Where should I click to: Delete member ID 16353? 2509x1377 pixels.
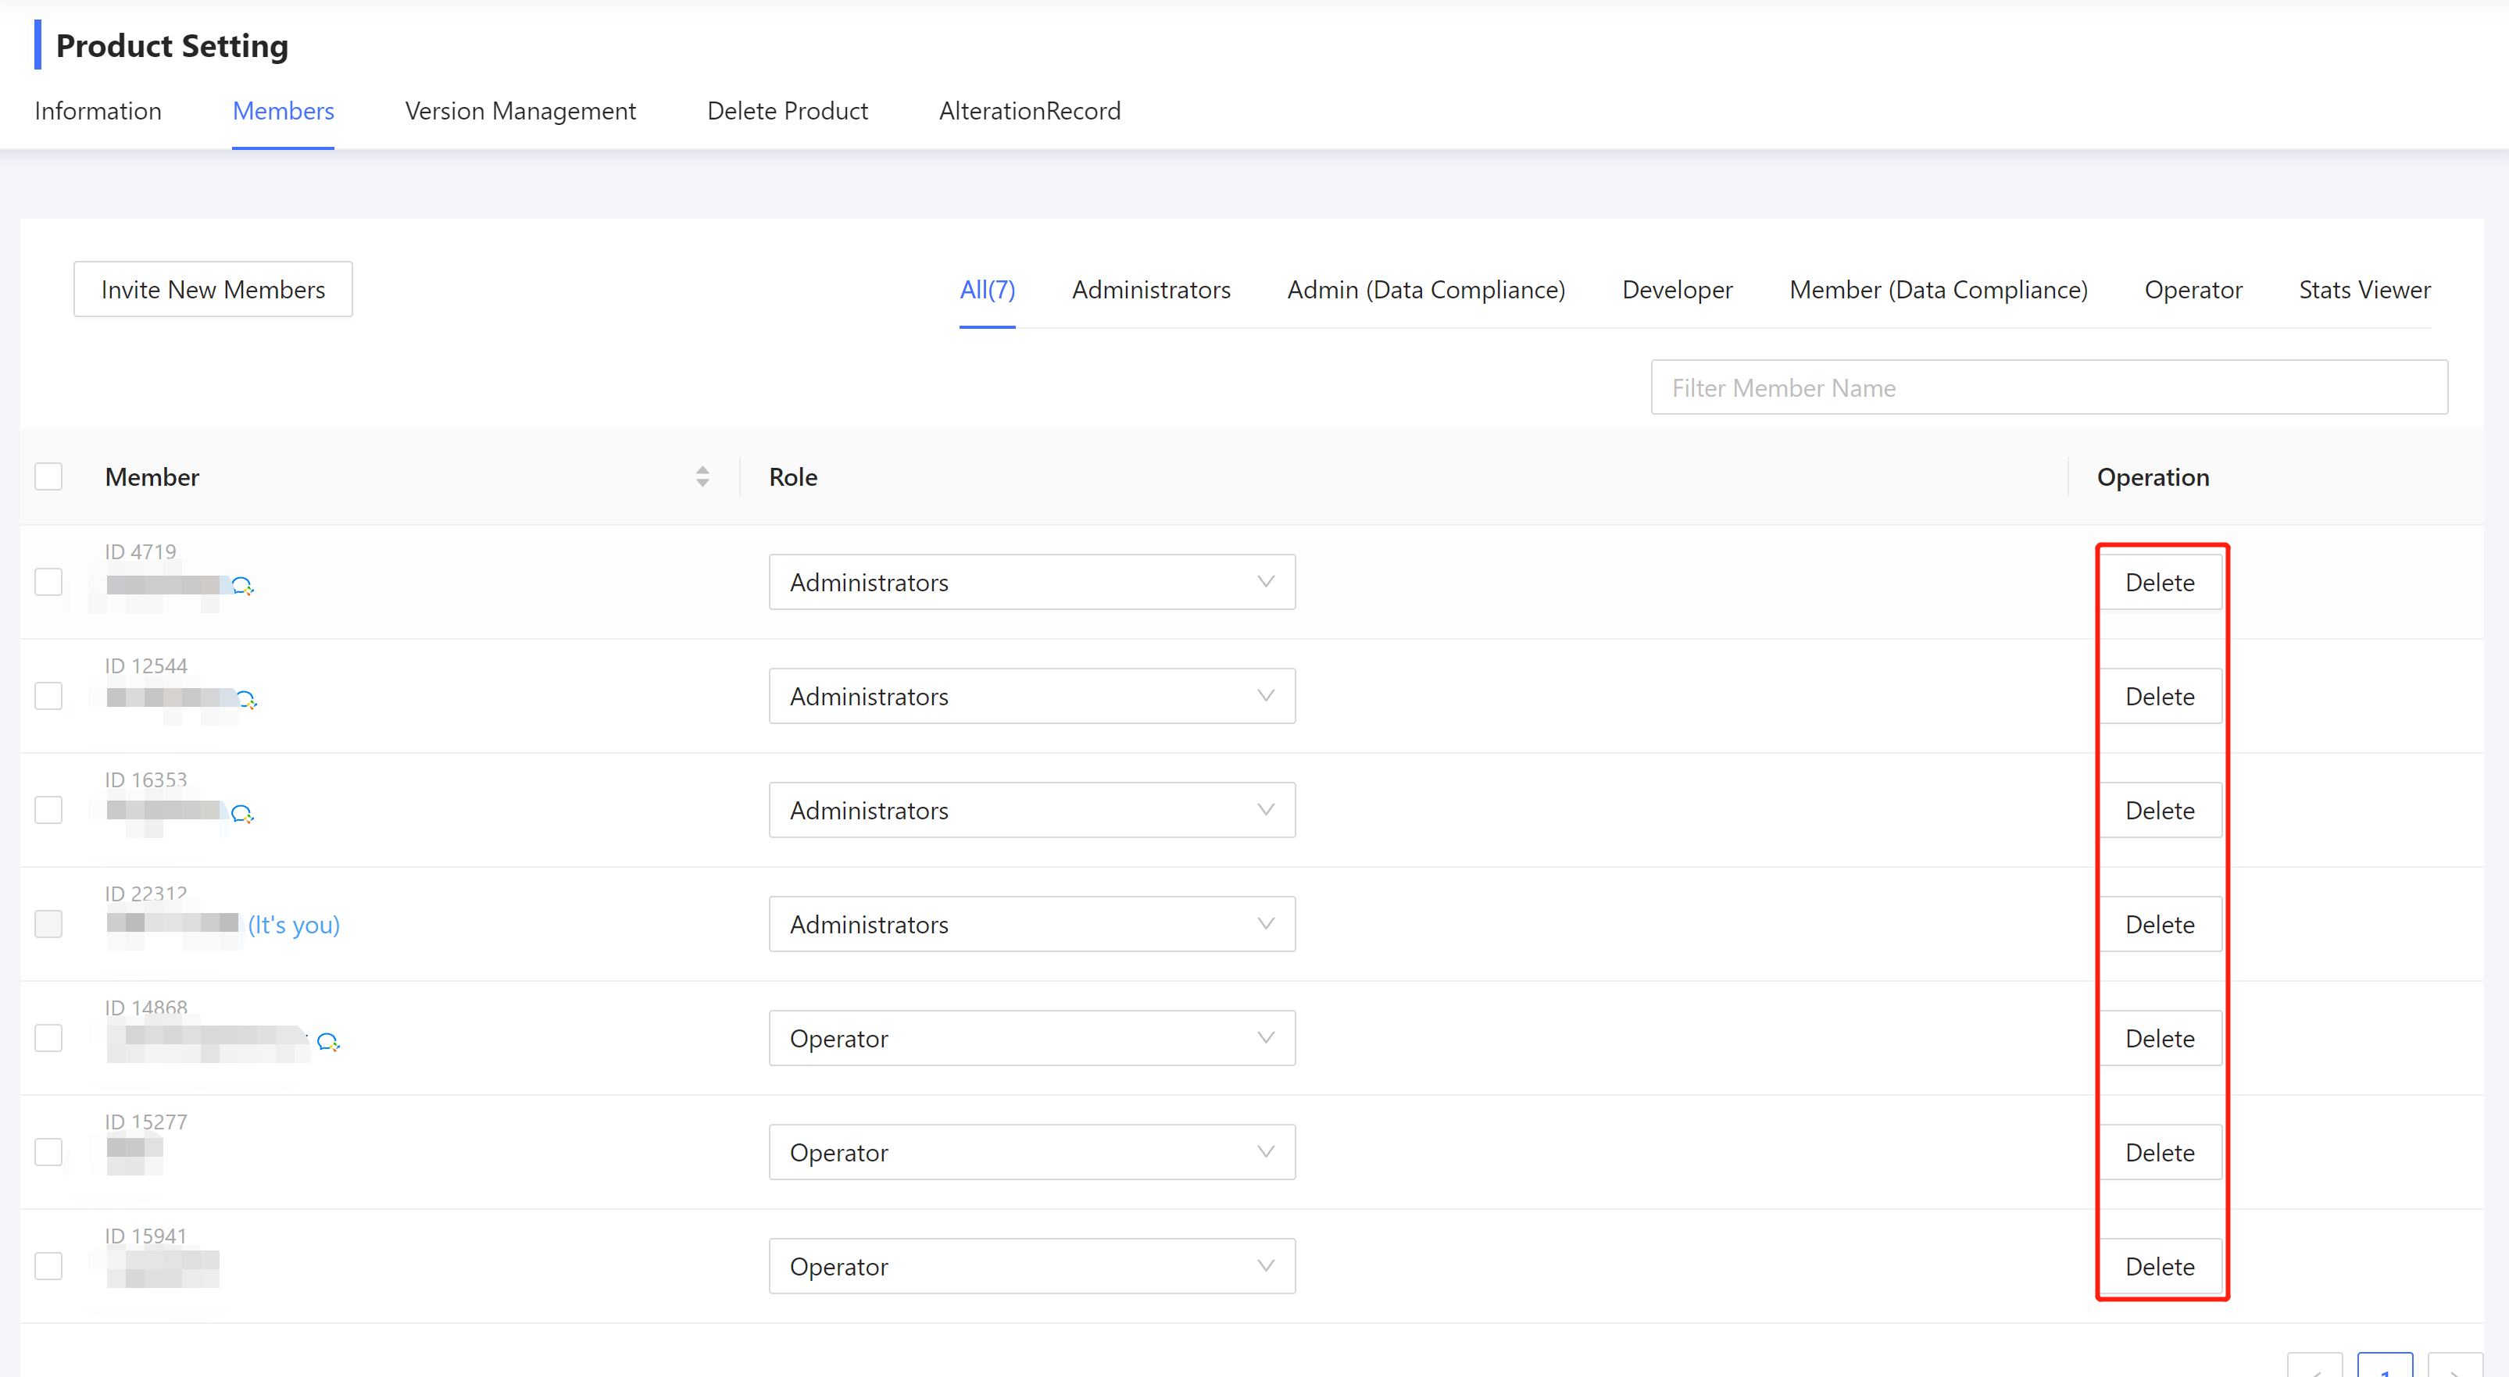click(x=2160, y=810)
